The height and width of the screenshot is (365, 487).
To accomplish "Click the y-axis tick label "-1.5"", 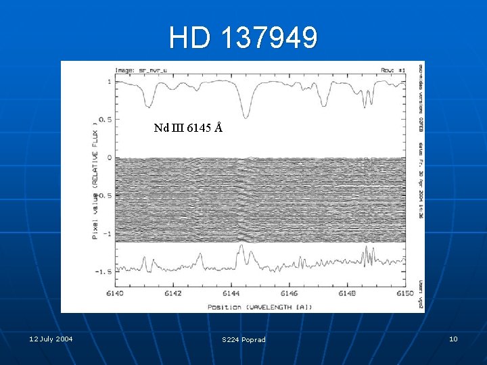I will (x=103, y=272).
